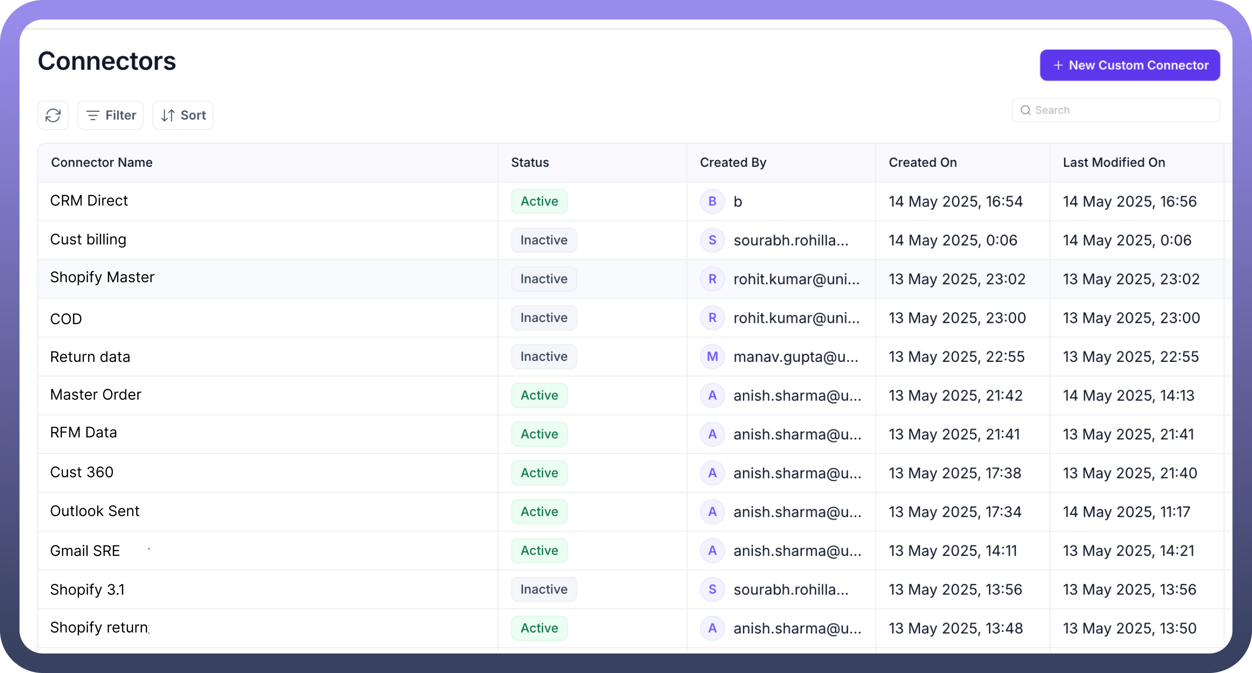This screenshot has width=1252, height=673.
Task: Click the M avatar for manav.gupta
Action: pyautogui.click(x=712, y=356)
